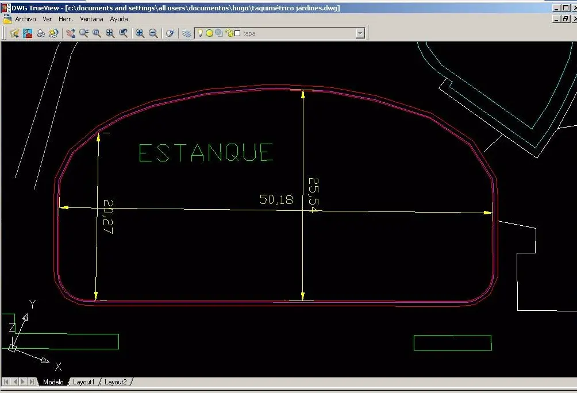Expand the tapa layer dropdown arrow
The width and height of the screenshot is (577, 393).
[360, 33]
